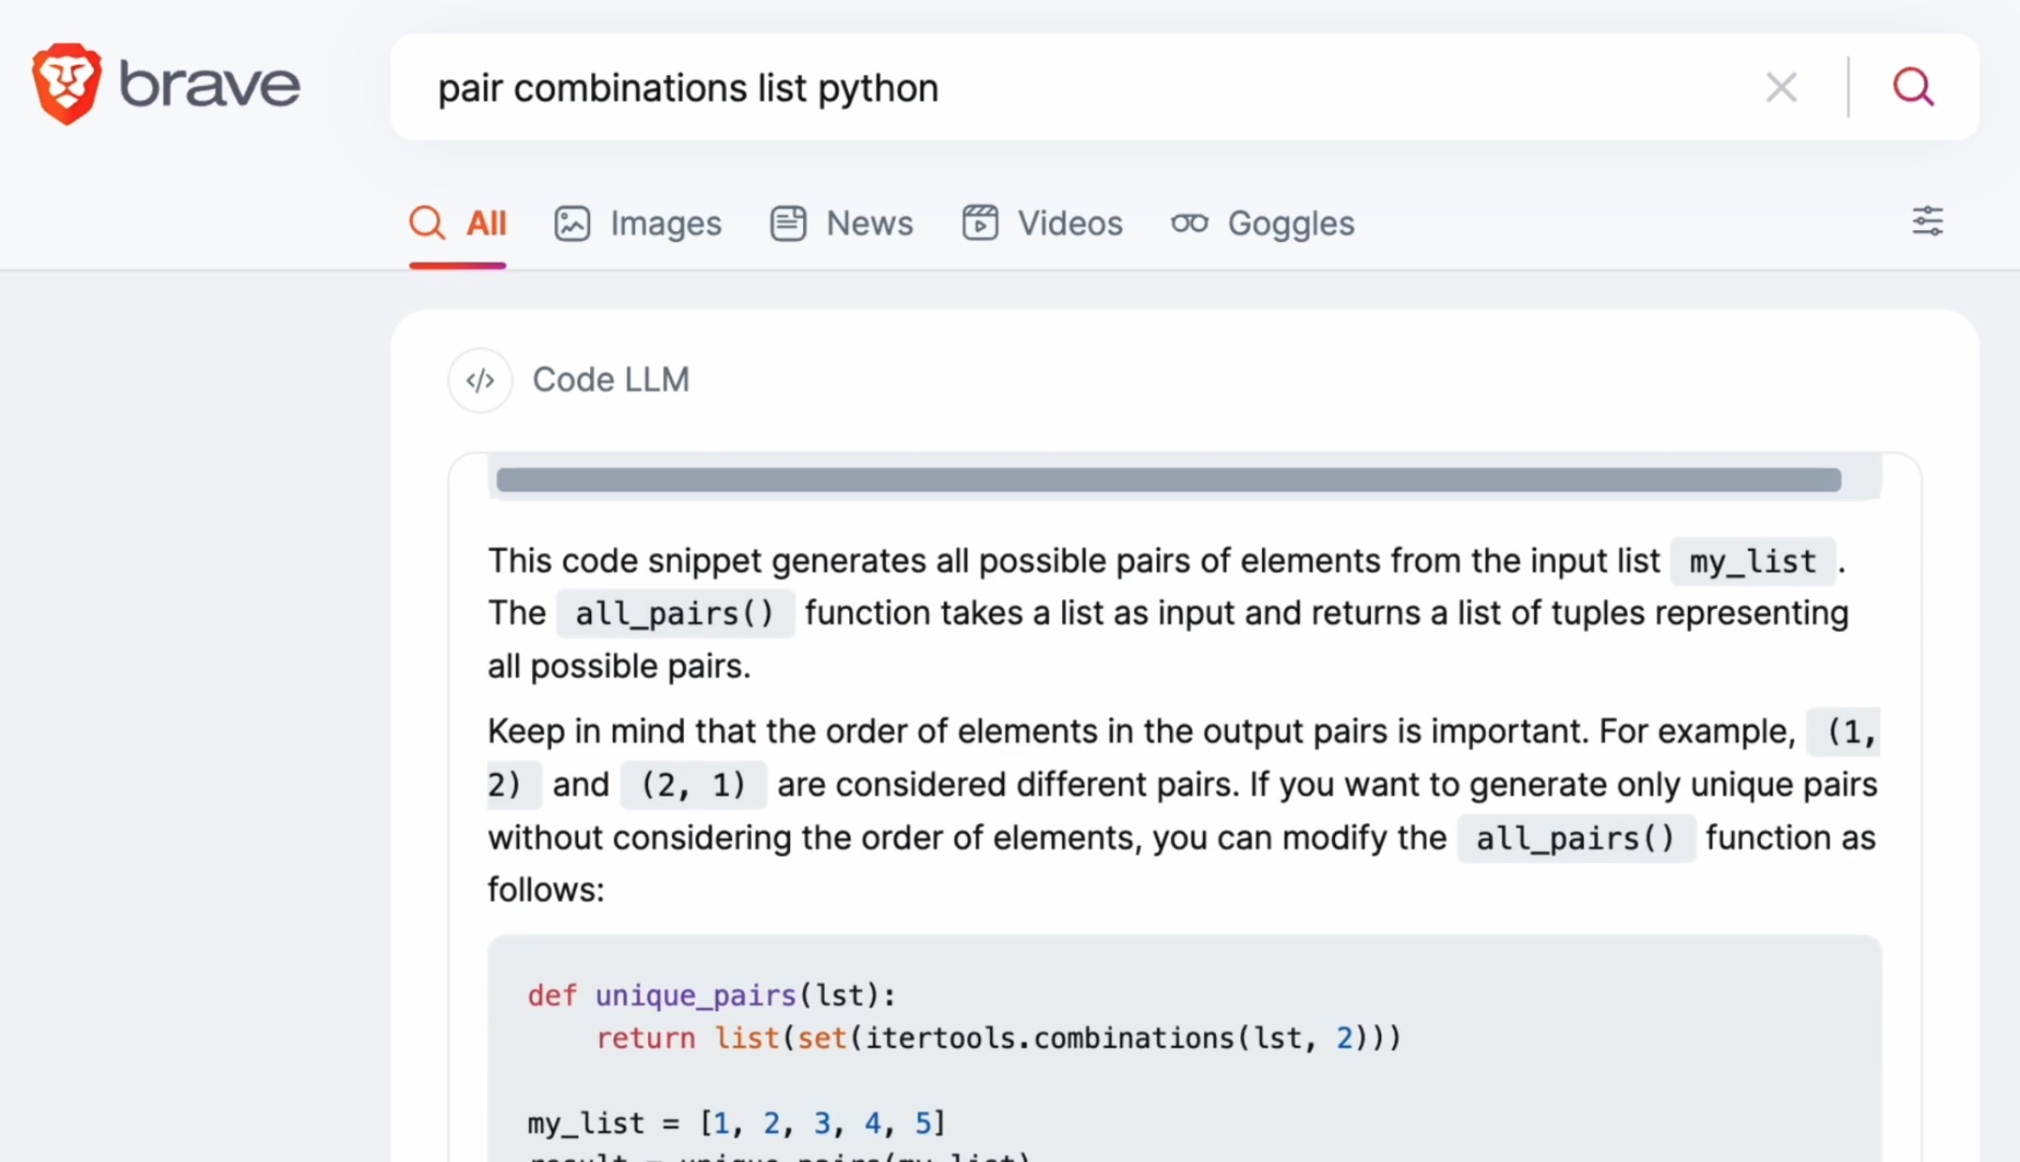Switch to News tab

click(842, 223)
